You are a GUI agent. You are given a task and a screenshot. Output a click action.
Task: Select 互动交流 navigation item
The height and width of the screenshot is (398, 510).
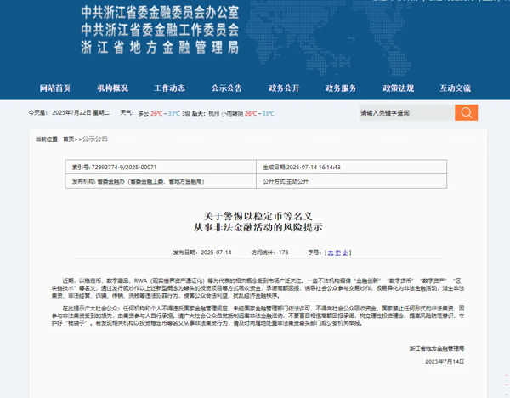(455, 88)
